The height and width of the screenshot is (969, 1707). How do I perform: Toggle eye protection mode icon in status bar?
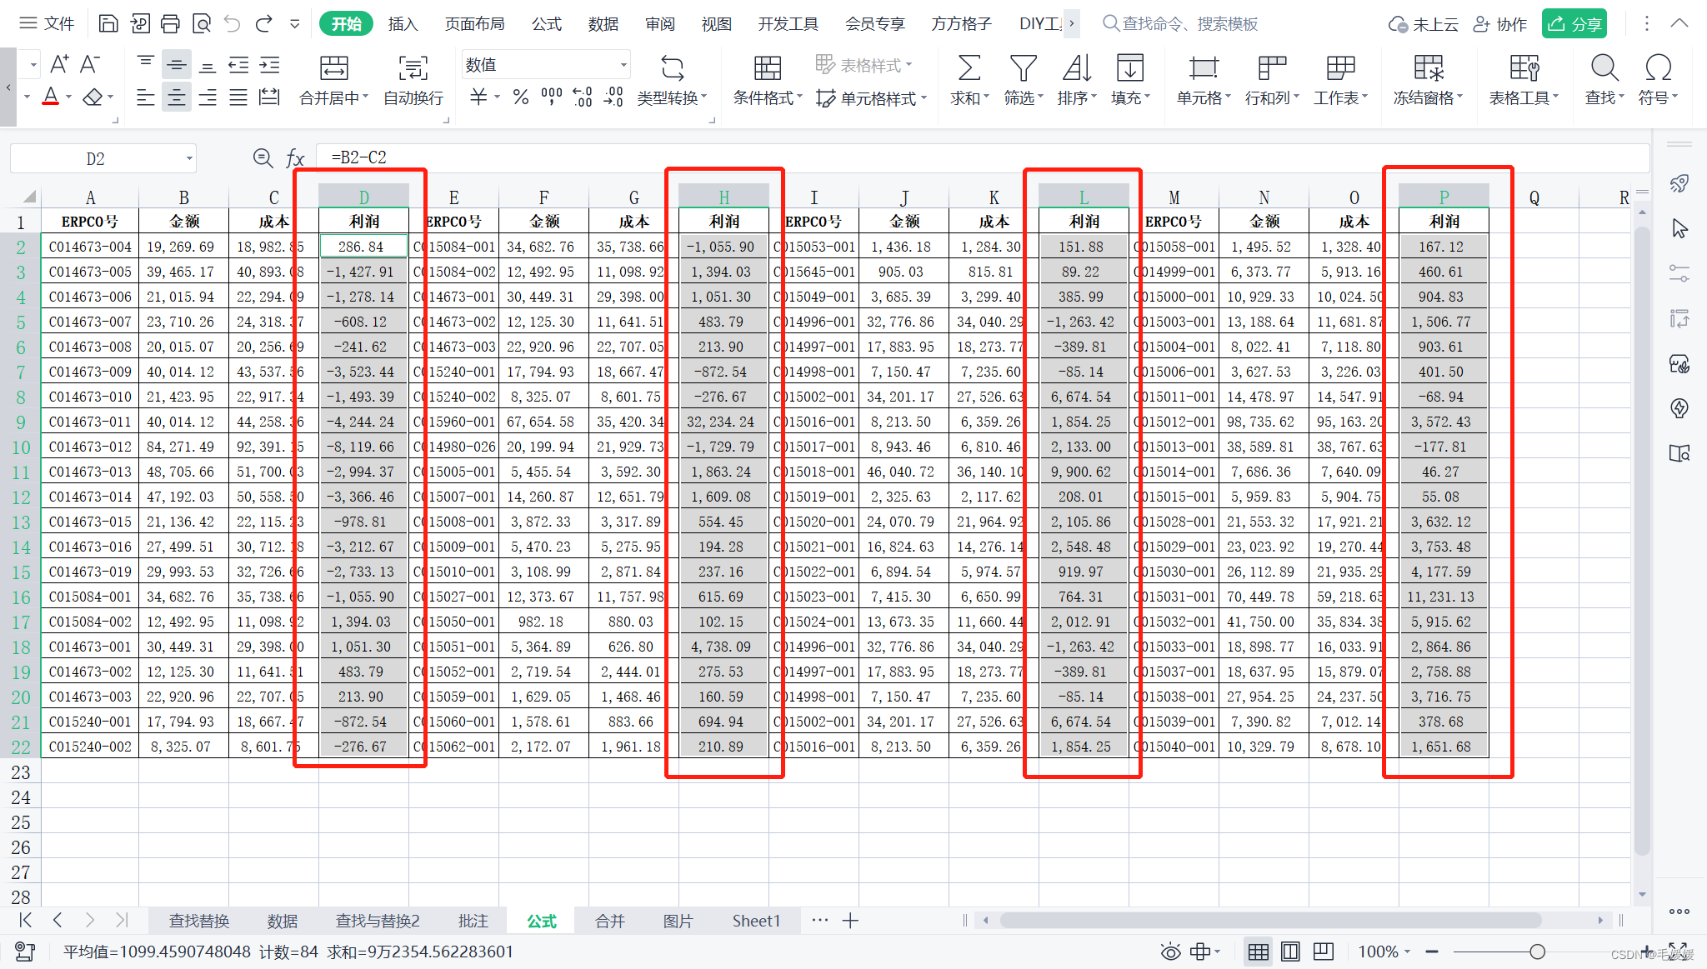tap(1170, 952)
